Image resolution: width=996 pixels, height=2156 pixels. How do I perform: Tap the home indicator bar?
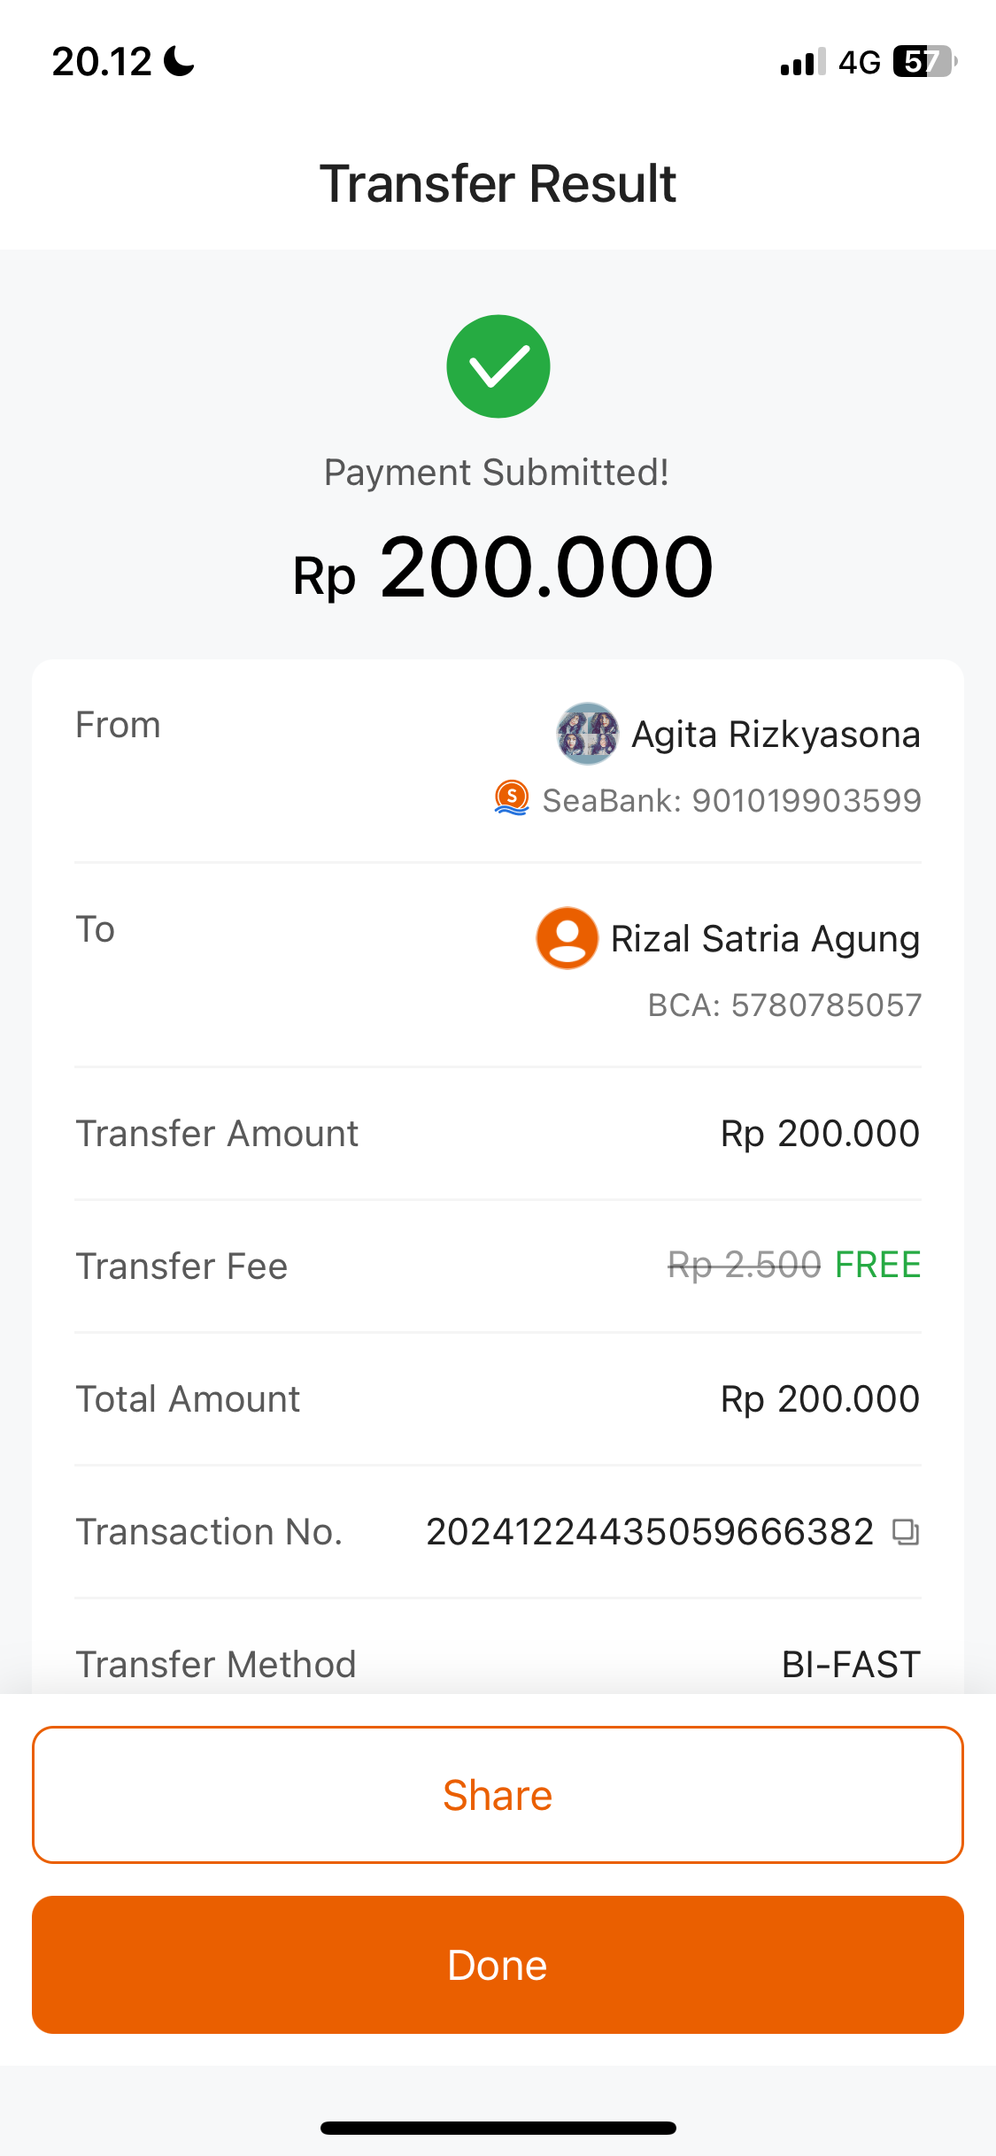[x=498, y=2128]
